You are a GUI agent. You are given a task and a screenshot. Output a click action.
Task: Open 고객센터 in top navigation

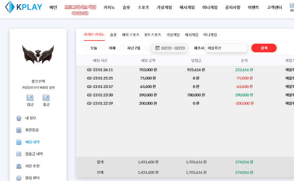coord(275,7)
